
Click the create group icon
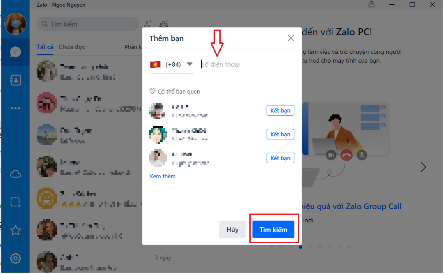coord(164,24)
